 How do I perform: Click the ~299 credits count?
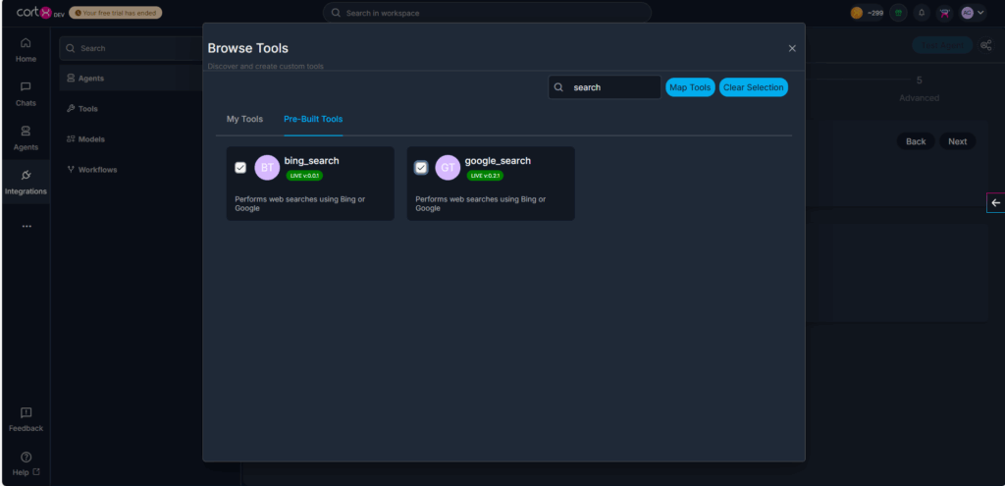874,13
